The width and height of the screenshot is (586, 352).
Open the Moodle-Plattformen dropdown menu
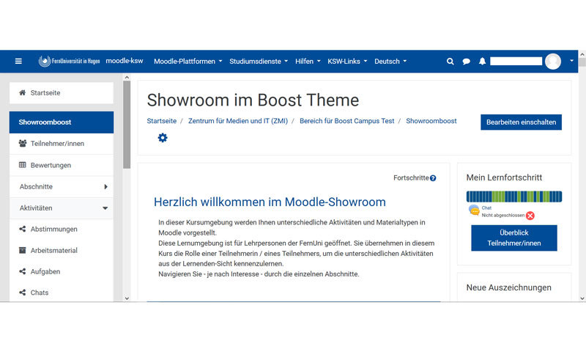pyautogui.click(x=188, y=62)
